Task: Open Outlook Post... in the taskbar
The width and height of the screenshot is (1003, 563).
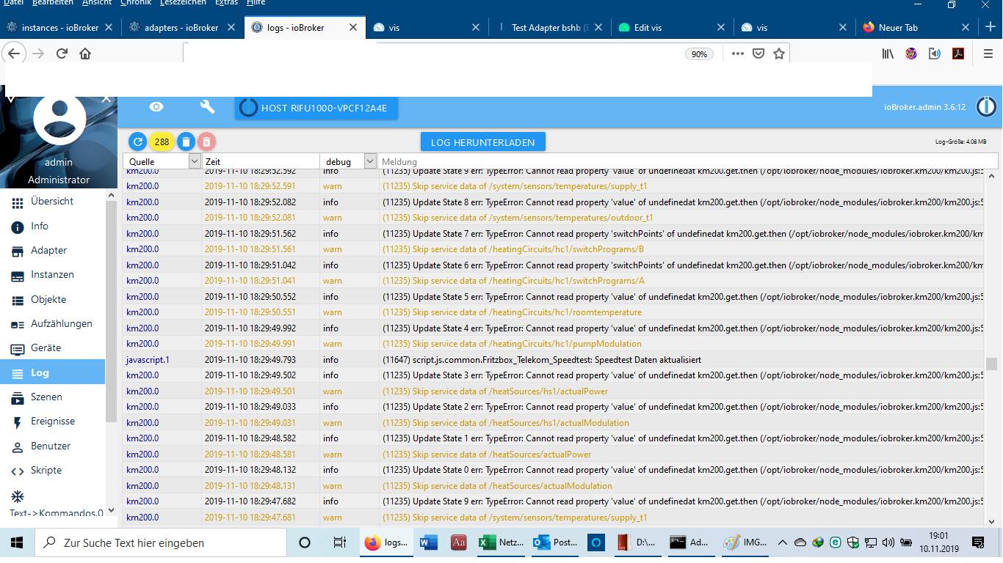Action: click(556, 542)
